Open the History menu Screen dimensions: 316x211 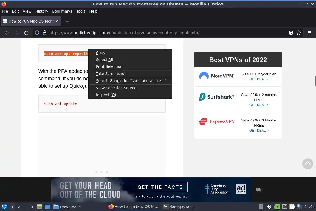tap(42, 11)
